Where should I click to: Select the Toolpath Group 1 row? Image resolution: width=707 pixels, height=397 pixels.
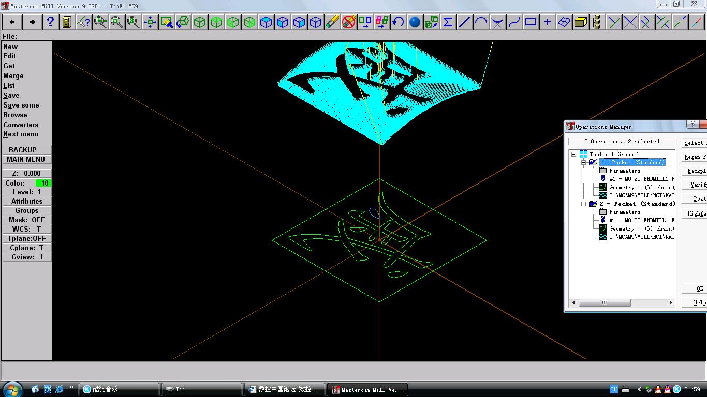pyautogui.click(x=614, y=154)
